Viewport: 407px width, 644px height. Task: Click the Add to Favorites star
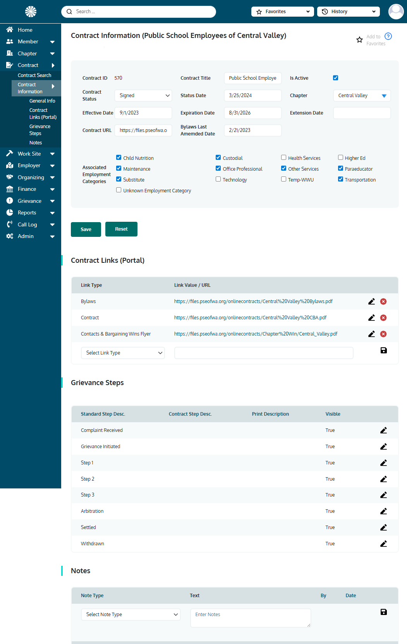[x=359, y=40]
